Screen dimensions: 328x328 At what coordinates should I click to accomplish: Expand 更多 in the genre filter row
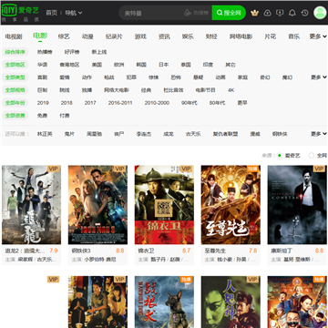tap(319, 77)
